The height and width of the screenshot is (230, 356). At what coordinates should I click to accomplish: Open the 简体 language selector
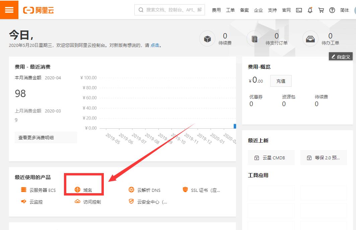point(345,10)
